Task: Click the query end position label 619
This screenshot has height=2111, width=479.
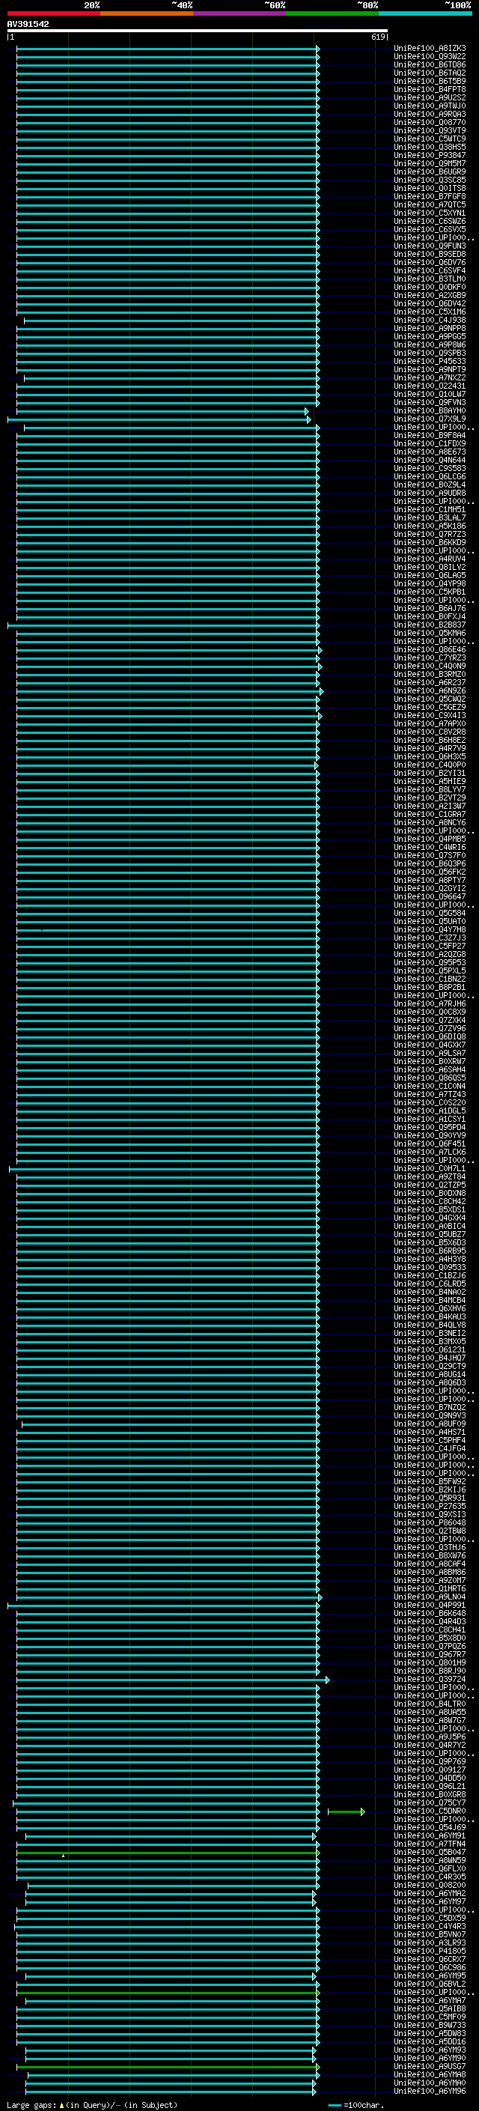Action: click(378, 37)
